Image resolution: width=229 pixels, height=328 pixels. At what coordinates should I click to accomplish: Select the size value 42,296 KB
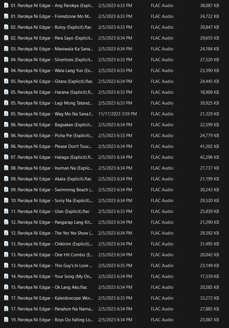[x=209, y=157]
